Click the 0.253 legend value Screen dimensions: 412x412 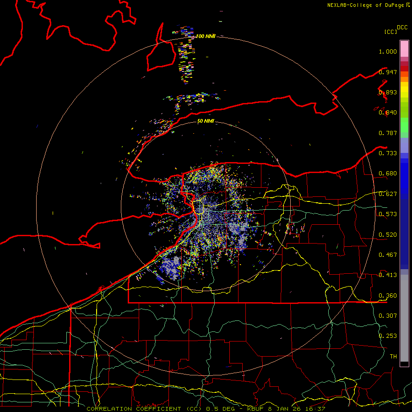(388, 336)
